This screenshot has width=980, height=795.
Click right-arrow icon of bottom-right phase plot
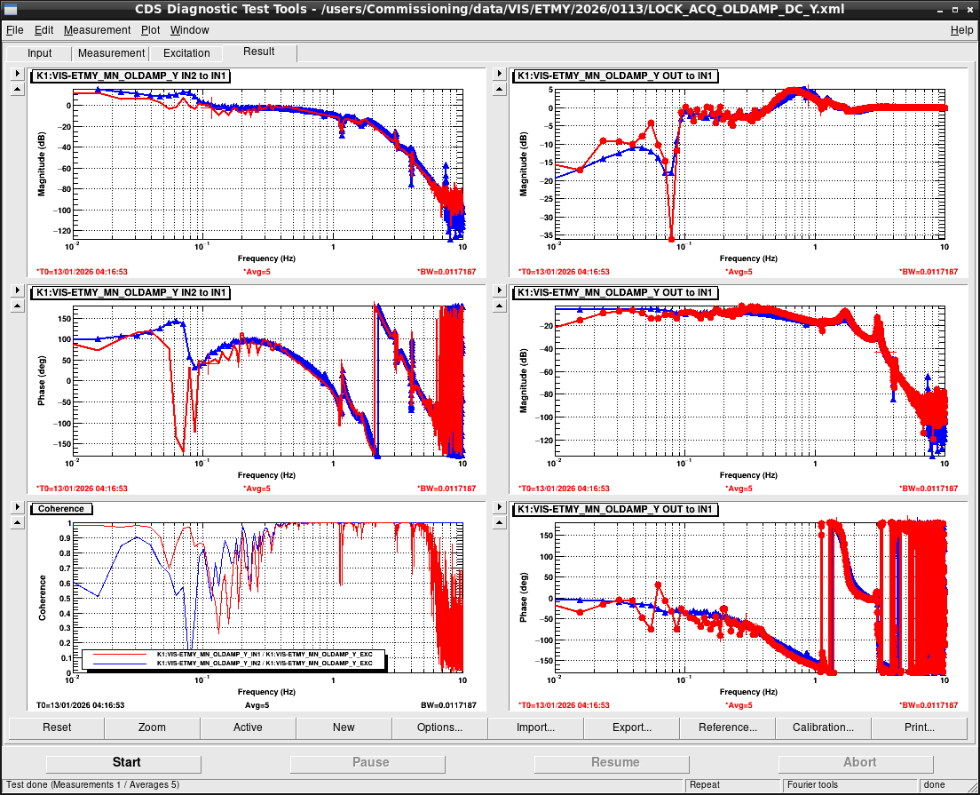click(x=499, y=507)
